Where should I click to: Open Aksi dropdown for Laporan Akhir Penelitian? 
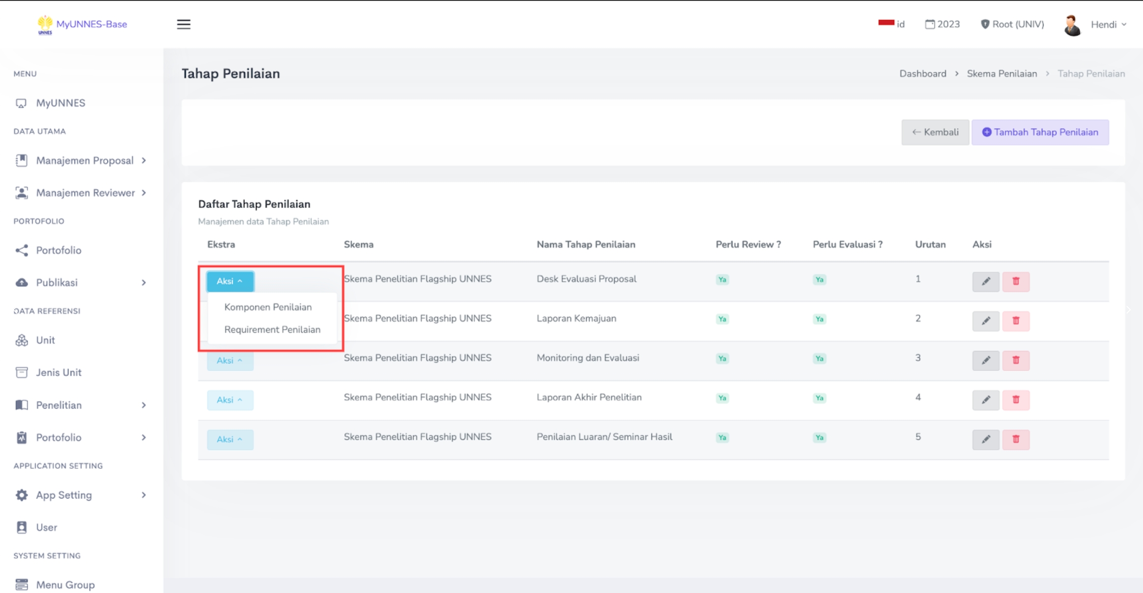pos(230,400)
